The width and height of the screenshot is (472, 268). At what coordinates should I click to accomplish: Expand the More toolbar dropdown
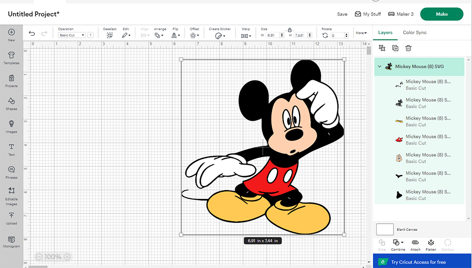click(x=361, y=33)
